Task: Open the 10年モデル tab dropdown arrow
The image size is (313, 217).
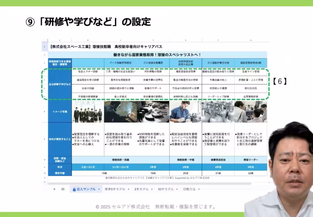Action: (x=177, y=188)
